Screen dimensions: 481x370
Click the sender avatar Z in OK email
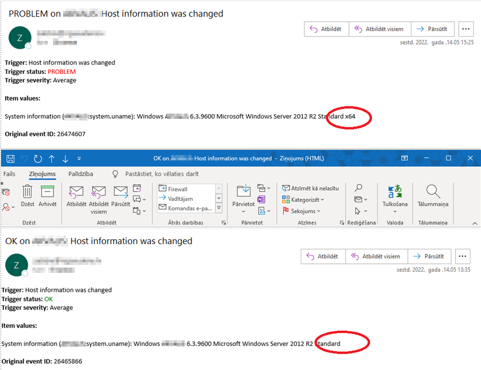click(x=16, y=265)
